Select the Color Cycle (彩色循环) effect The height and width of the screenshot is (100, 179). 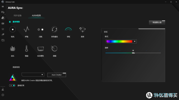tap(54, 29)
